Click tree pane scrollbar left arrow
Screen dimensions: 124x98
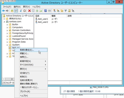point(4,79)
